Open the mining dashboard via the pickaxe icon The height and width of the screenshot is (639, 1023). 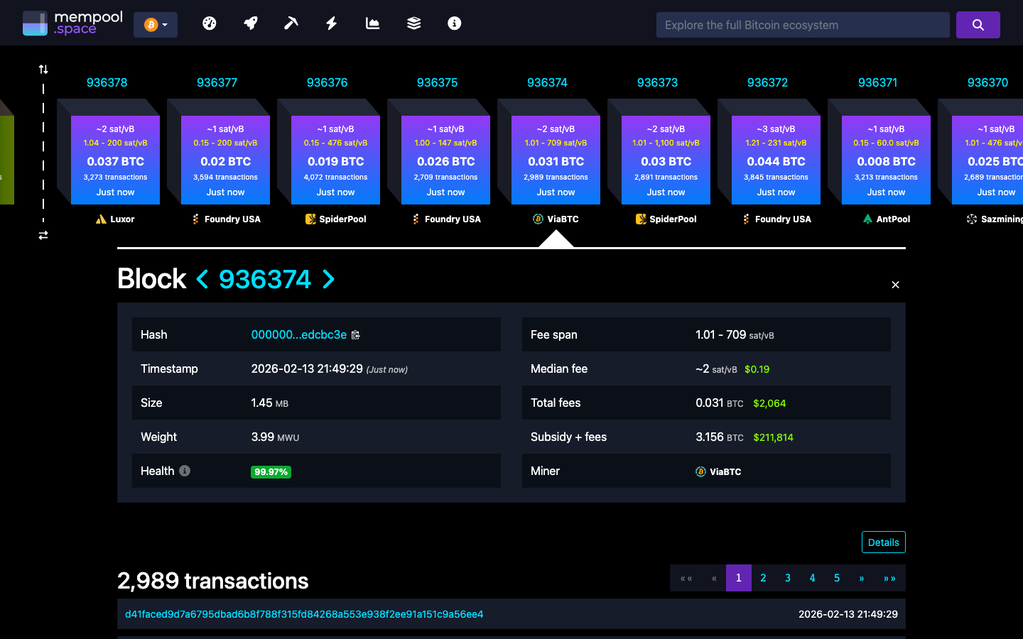point(291,23)
